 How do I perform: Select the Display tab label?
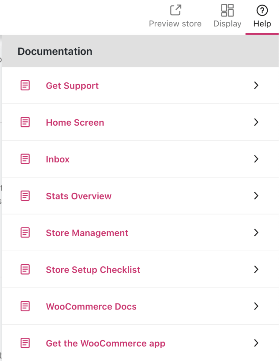tap(227, 24)
